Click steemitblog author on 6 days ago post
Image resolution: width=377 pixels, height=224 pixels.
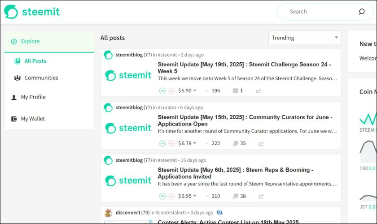pyautogui.click(x=129, y=108)
